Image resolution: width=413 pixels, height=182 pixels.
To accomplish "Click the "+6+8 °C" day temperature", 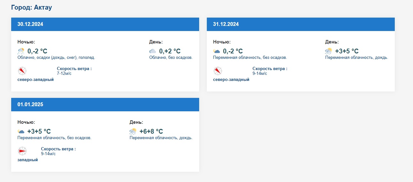I will 151,131.
